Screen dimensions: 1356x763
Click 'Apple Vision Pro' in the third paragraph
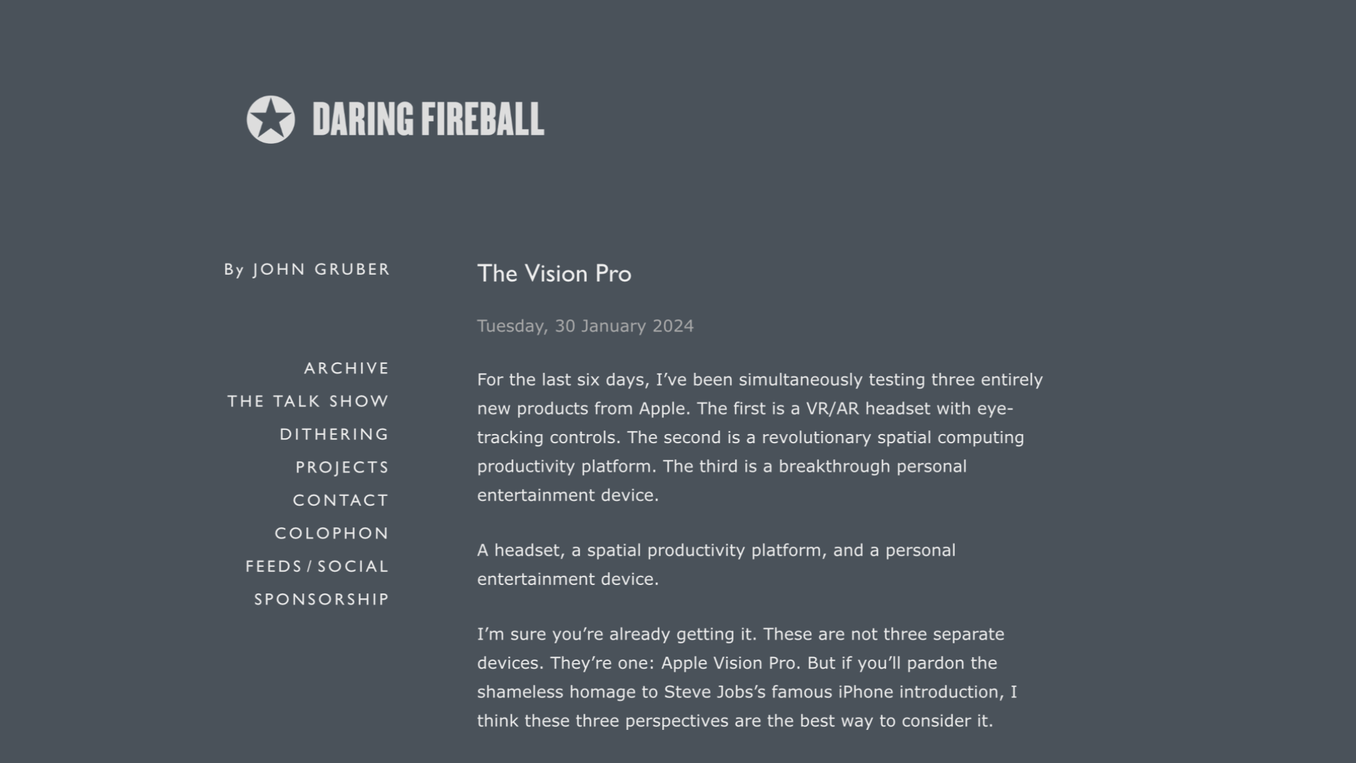729,663
